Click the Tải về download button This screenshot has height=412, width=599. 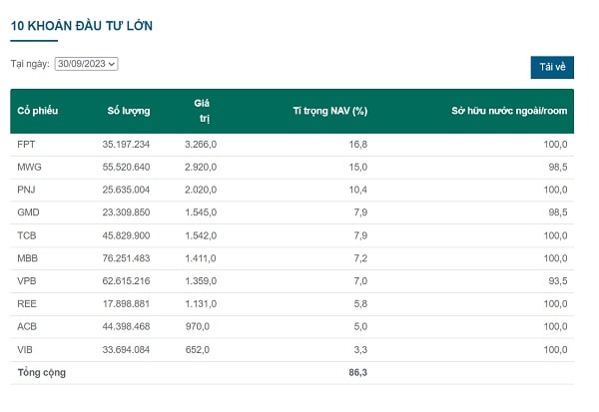click(552, 67)
